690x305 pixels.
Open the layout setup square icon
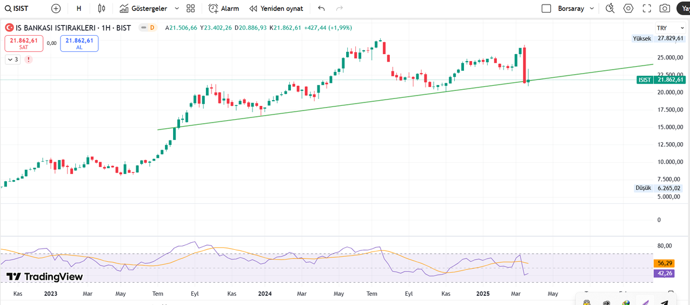pos(547,9)
